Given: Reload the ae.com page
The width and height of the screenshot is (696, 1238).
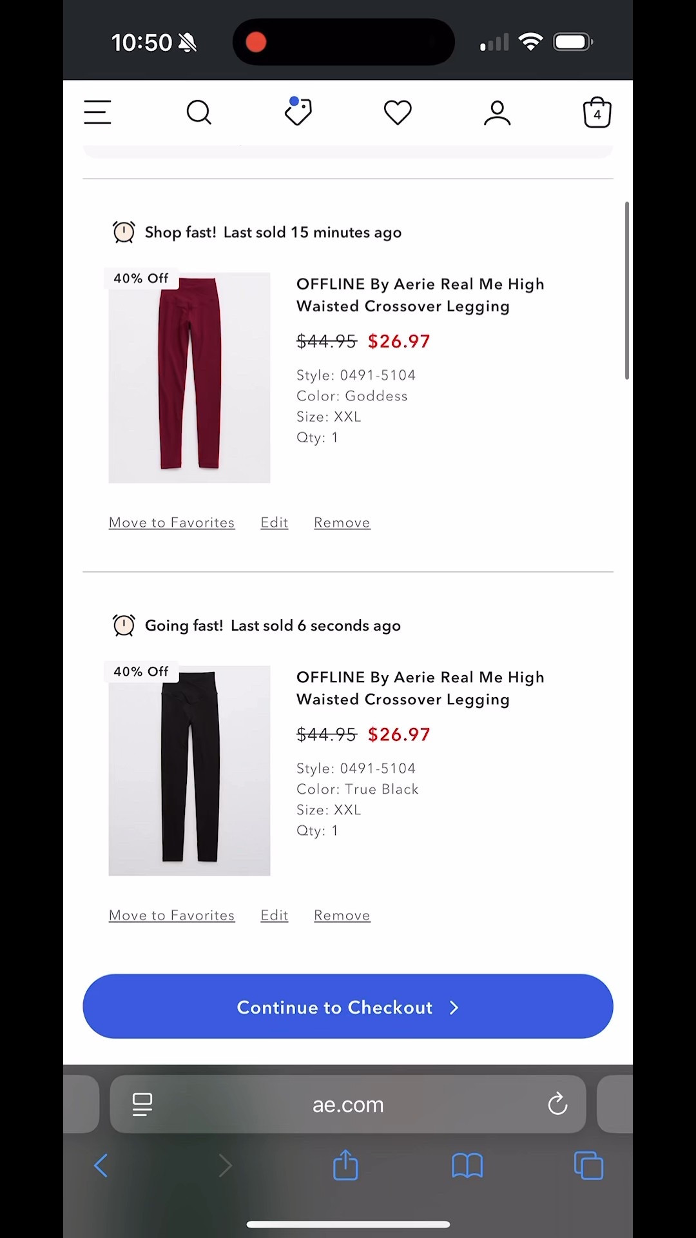Looking at the screenshot, I should tap(557, 1104).
